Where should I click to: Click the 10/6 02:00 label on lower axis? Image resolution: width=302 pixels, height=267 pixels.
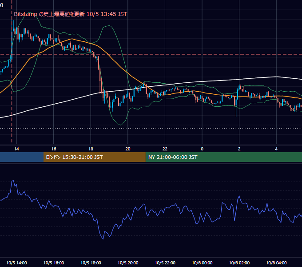coord(239,263)
